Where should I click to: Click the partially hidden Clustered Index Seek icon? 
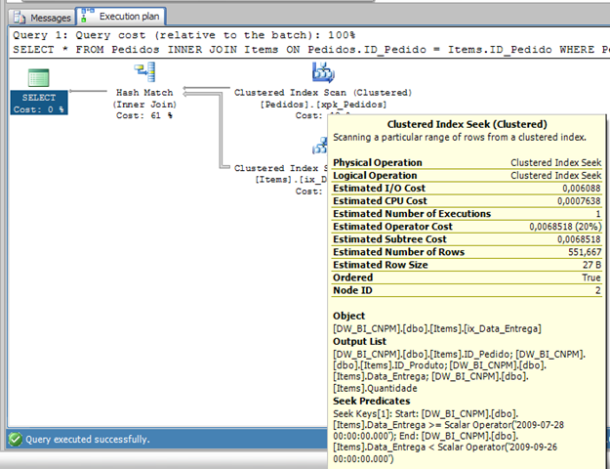[318, 146]
